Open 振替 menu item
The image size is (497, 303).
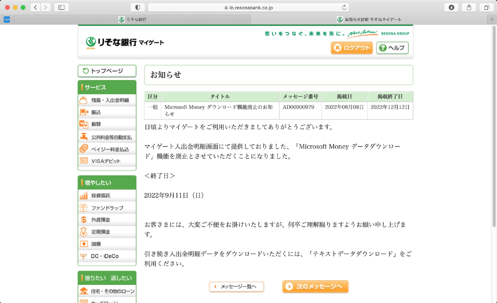point(107,124)
